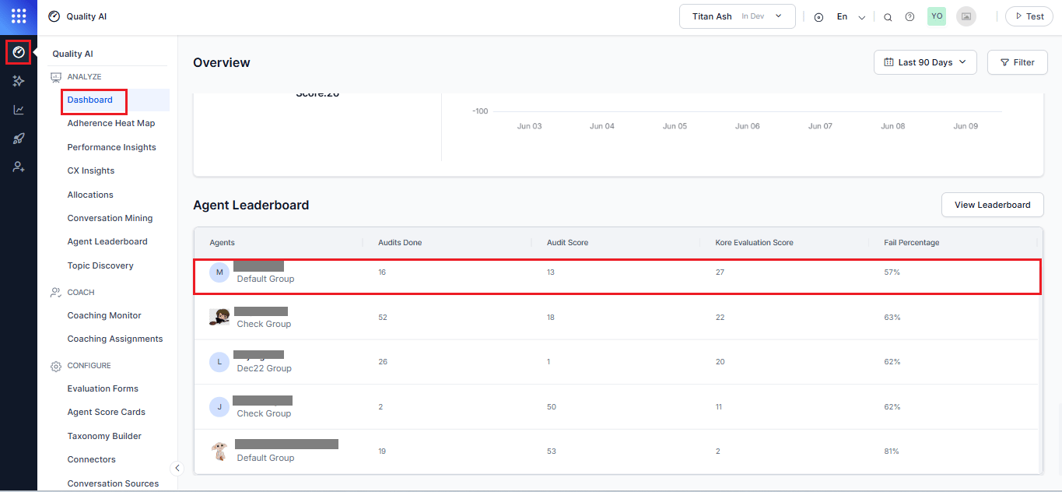
Task: Click the Test button
Action: point(1029,16)
